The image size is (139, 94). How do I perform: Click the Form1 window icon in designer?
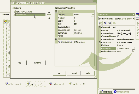tap(5, 22)
